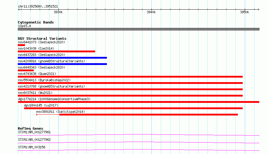The image size is (268, 154).
Task: Click the thick red esv3891911 bar
Action: 148,115
